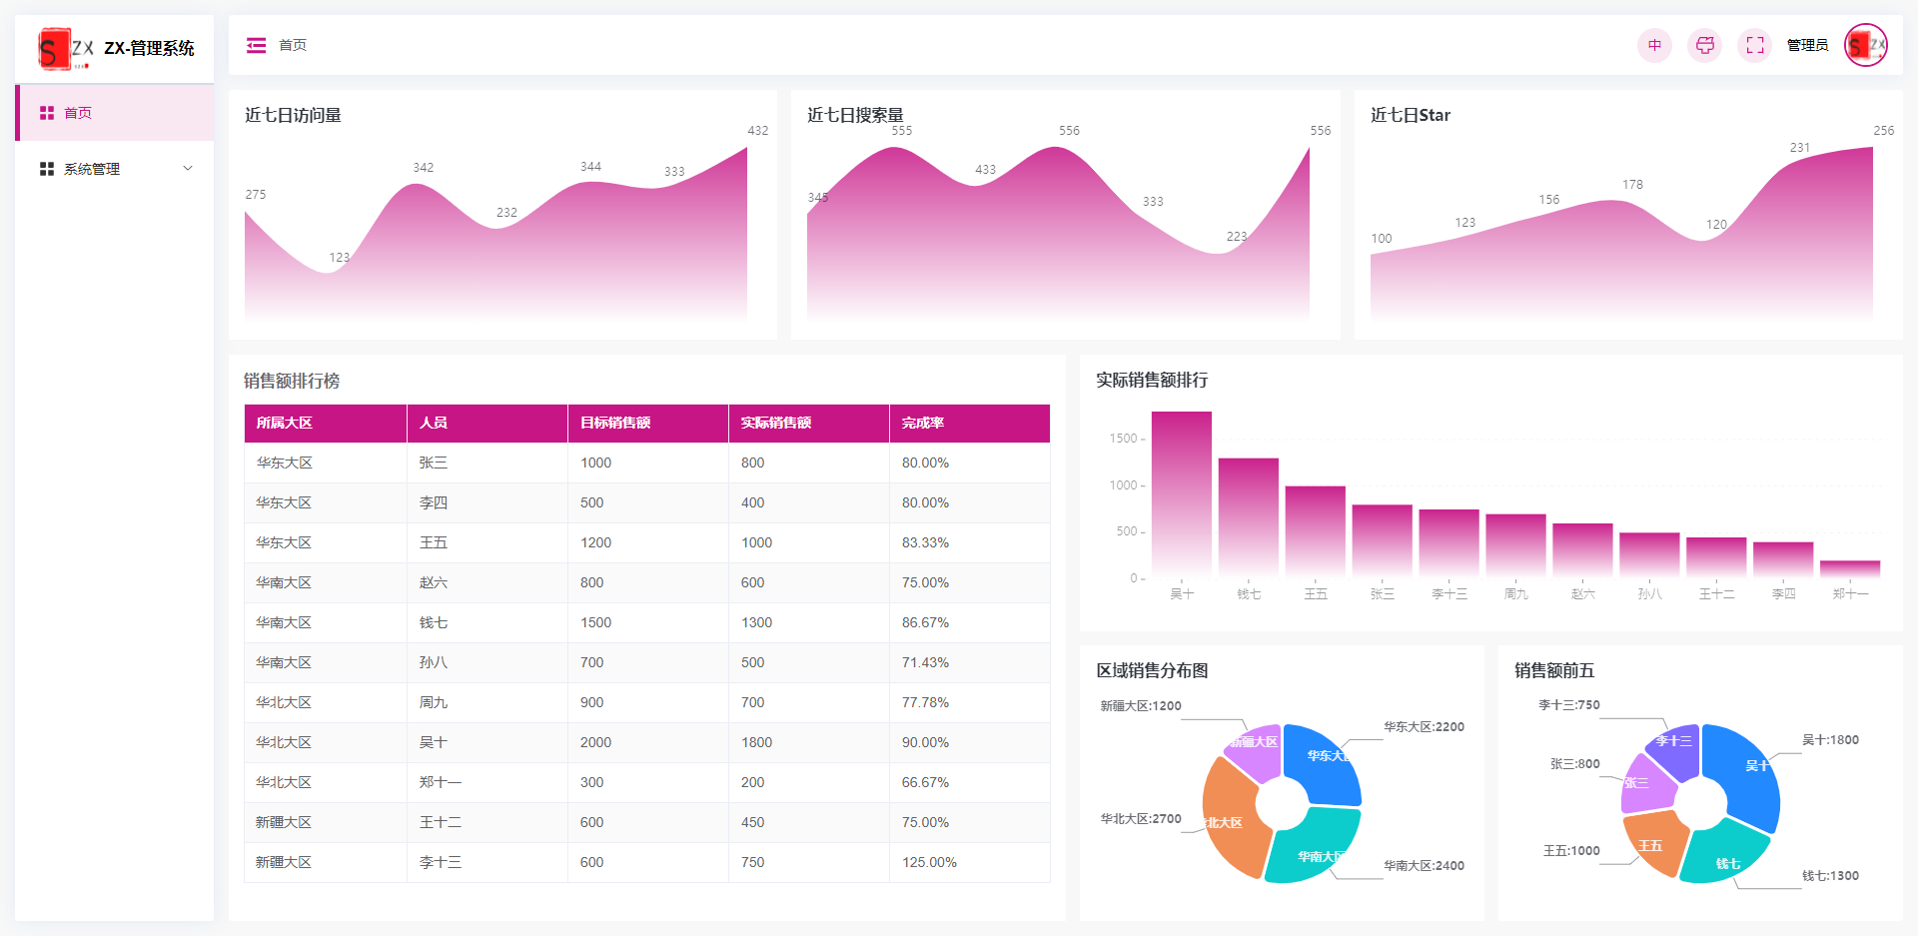Viewport: 1918px width, 936px height.
Task: Click the orange 华北大区 pie slice
Action: 1235,819
